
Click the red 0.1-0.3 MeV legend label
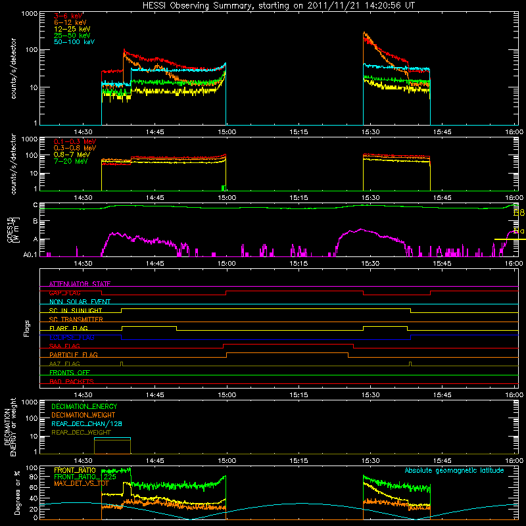click(75, 141)
